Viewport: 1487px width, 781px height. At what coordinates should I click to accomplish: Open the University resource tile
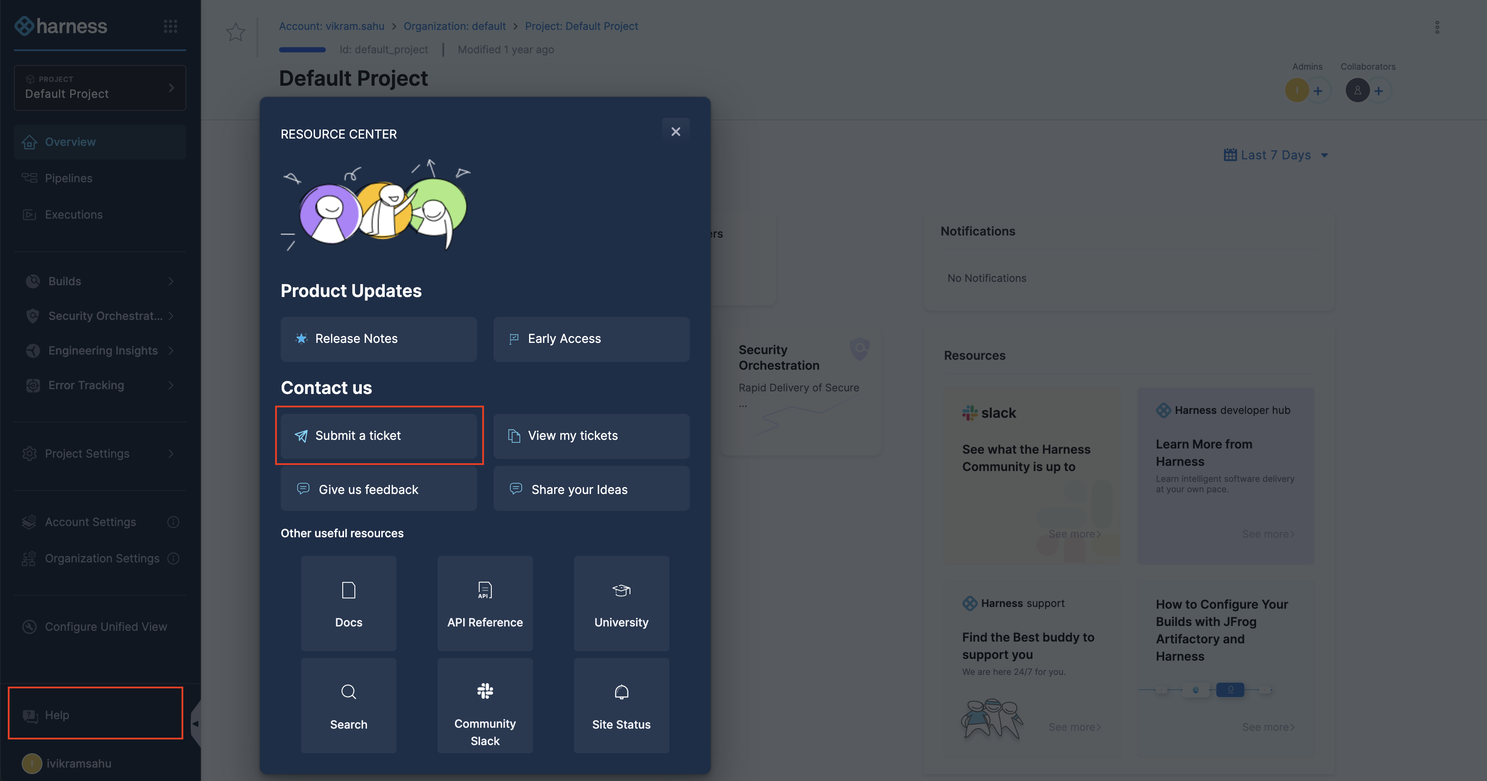621,603
